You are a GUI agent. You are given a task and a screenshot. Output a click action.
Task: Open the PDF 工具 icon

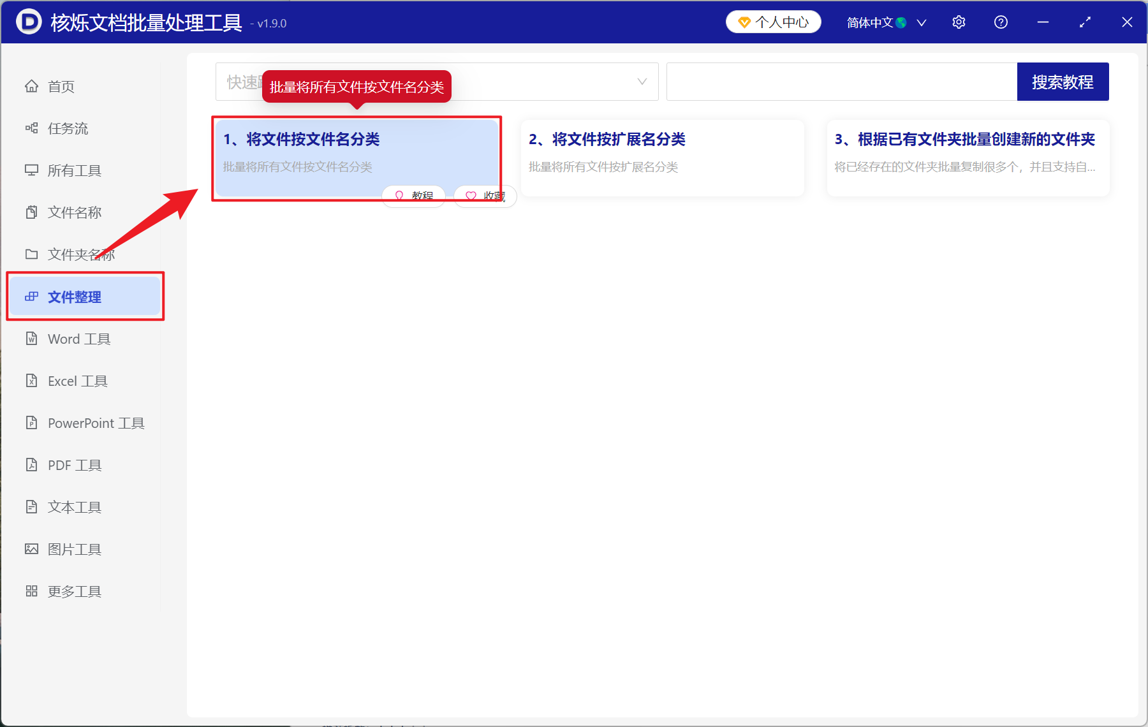click(x=32, y=465)
